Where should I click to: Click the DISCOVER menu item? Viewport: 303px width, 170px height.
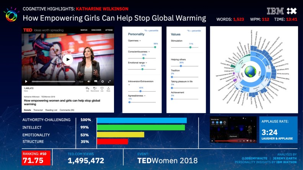[x=96, y=30]
